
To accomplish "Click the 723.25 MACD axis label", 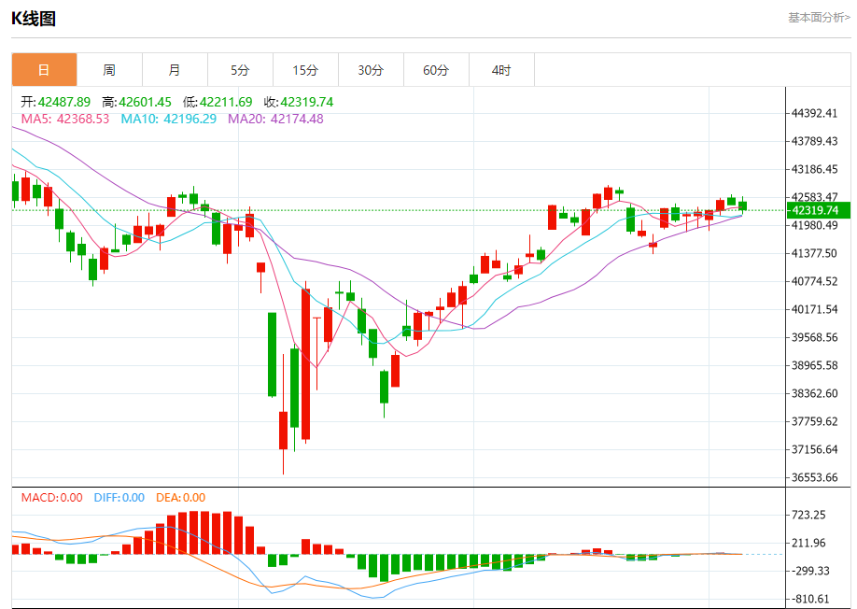I will click(808, 515).
